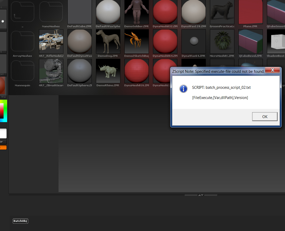Select the QCubeSmooth project thumbnail
The image size is (285, 231).
tap(276, 12)
